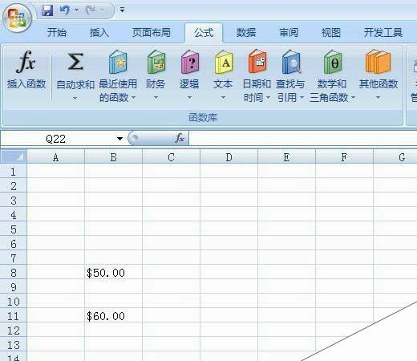The image size is (417, 361).
Task: Select column A header
Action: click(x=55, y=157)
